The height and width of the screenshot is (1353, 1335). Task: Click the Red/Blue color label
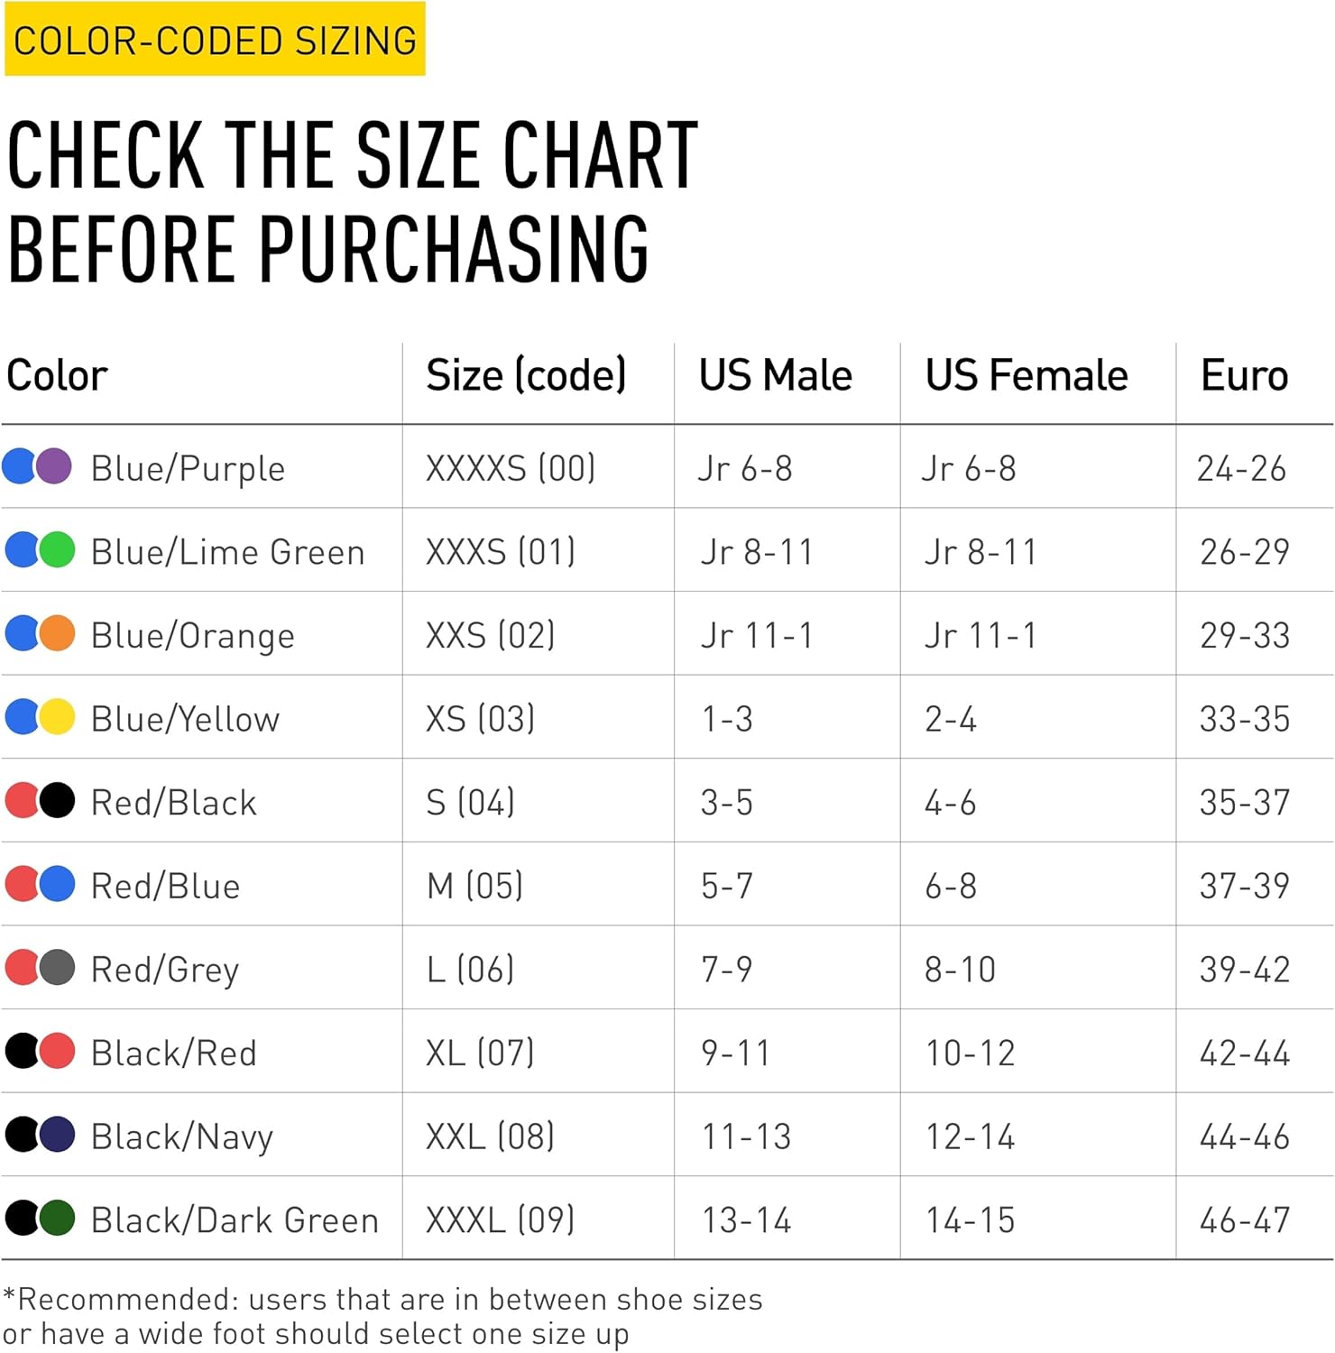[166, 886]
